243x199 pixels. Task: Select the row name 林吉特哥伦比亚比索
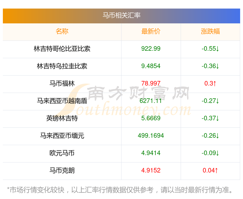coord(62,49)
